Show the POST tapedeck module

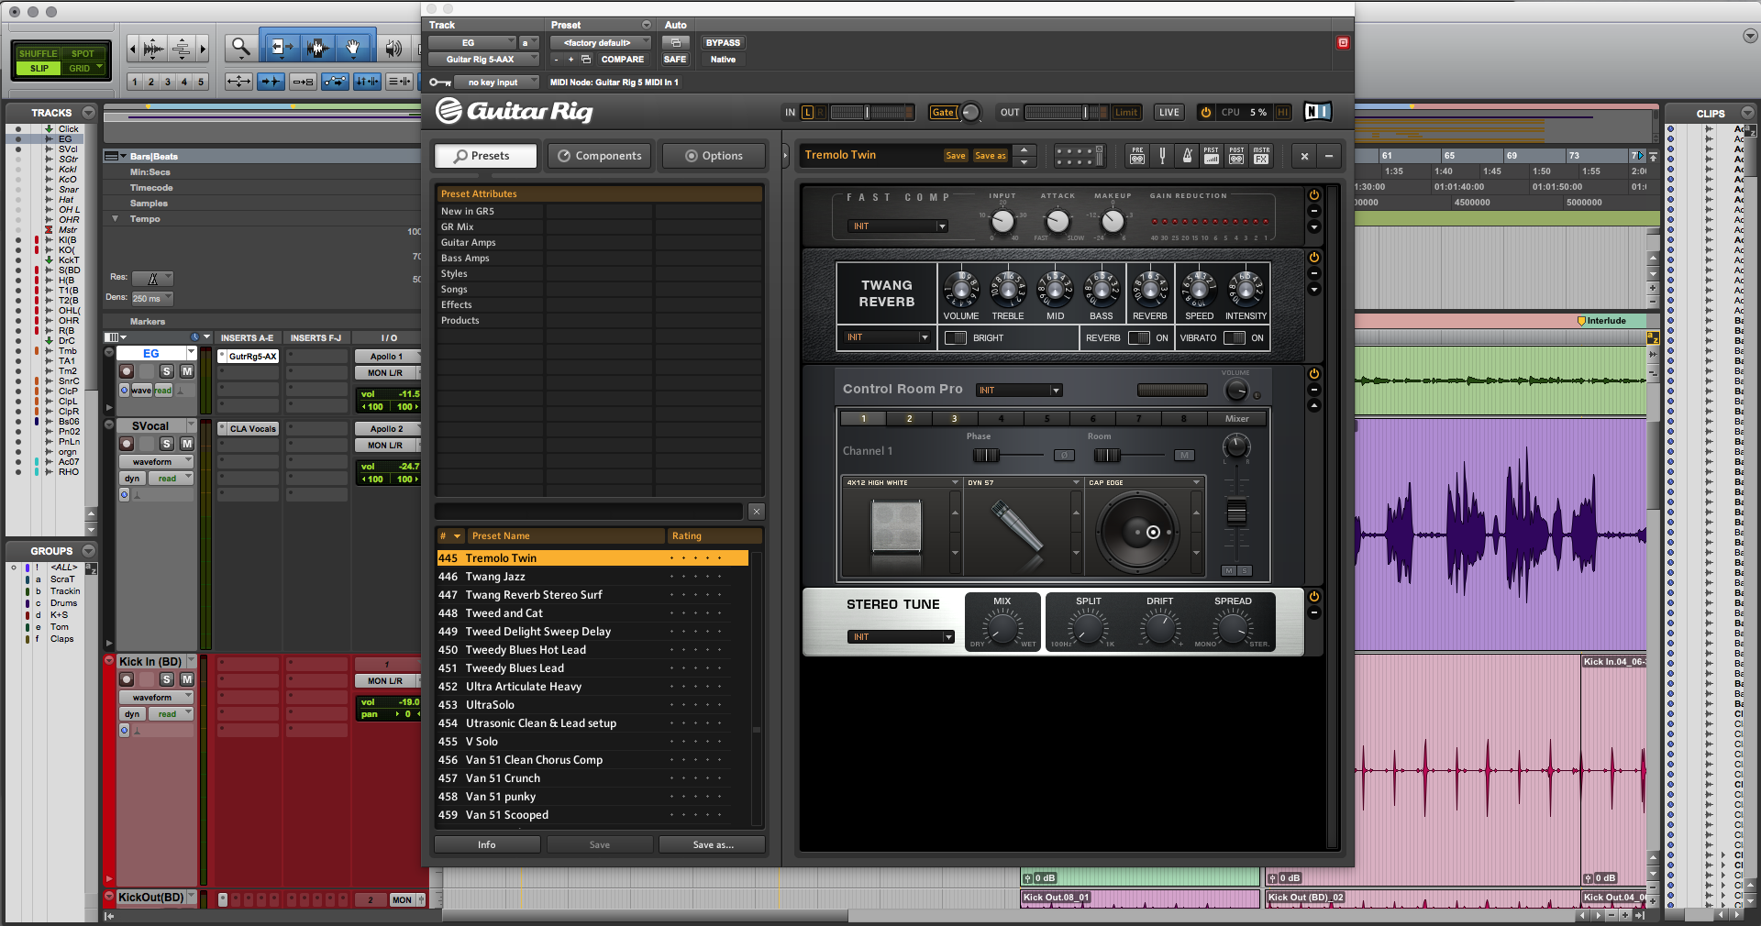coord(1236,155)
